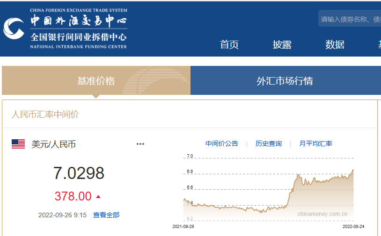The width and height of the screenshot is (381, 236).
Task: Click the USD/CNY rate trend chart area
Action: (269, 189)
